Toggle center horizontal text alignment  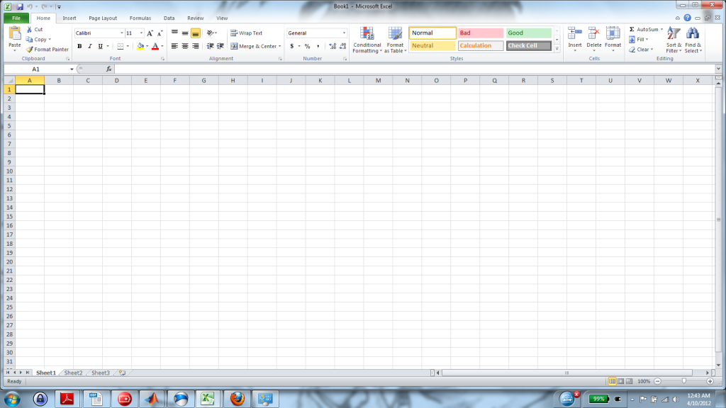(x=185, y=46)
